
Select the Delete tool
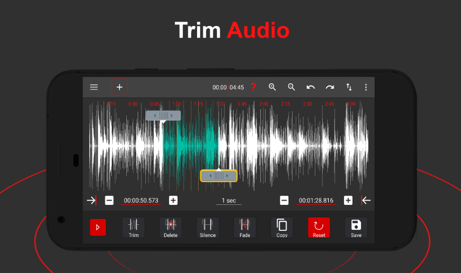(171, 228)
